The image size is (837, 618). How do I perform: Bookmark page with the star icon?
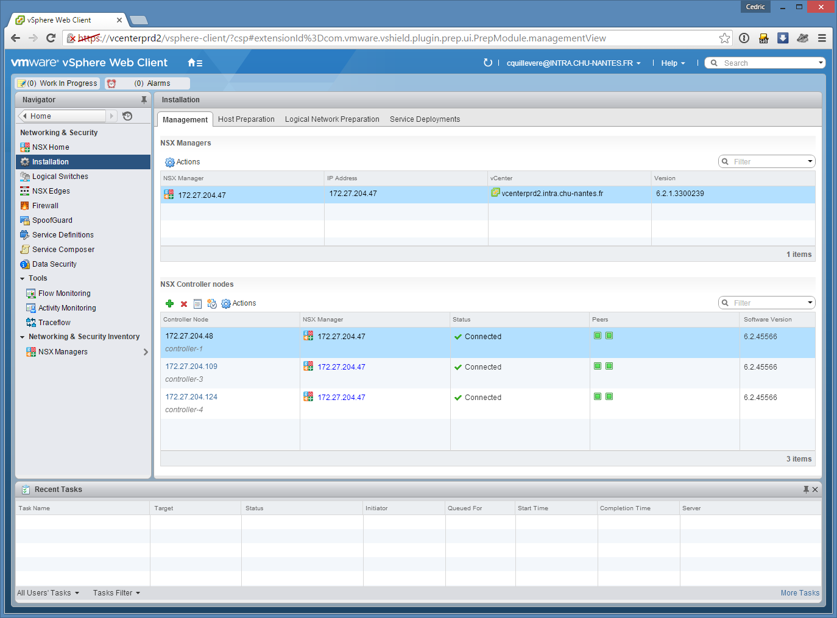[x=724, y=38]
